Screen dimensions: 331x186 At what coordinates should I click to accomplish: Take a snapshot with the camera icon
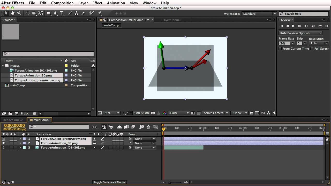point(153,113)
